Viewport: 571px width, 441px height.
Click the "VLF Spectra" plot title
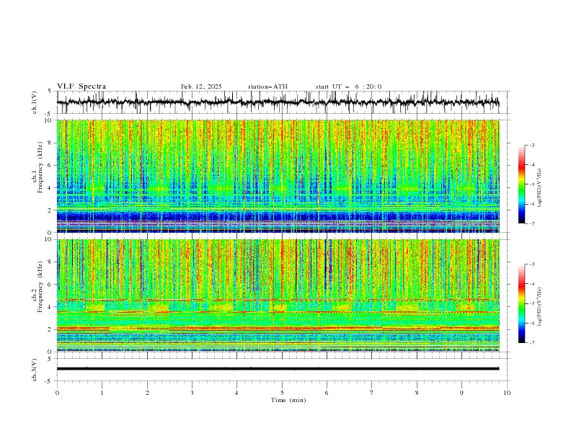pos(81,86)
